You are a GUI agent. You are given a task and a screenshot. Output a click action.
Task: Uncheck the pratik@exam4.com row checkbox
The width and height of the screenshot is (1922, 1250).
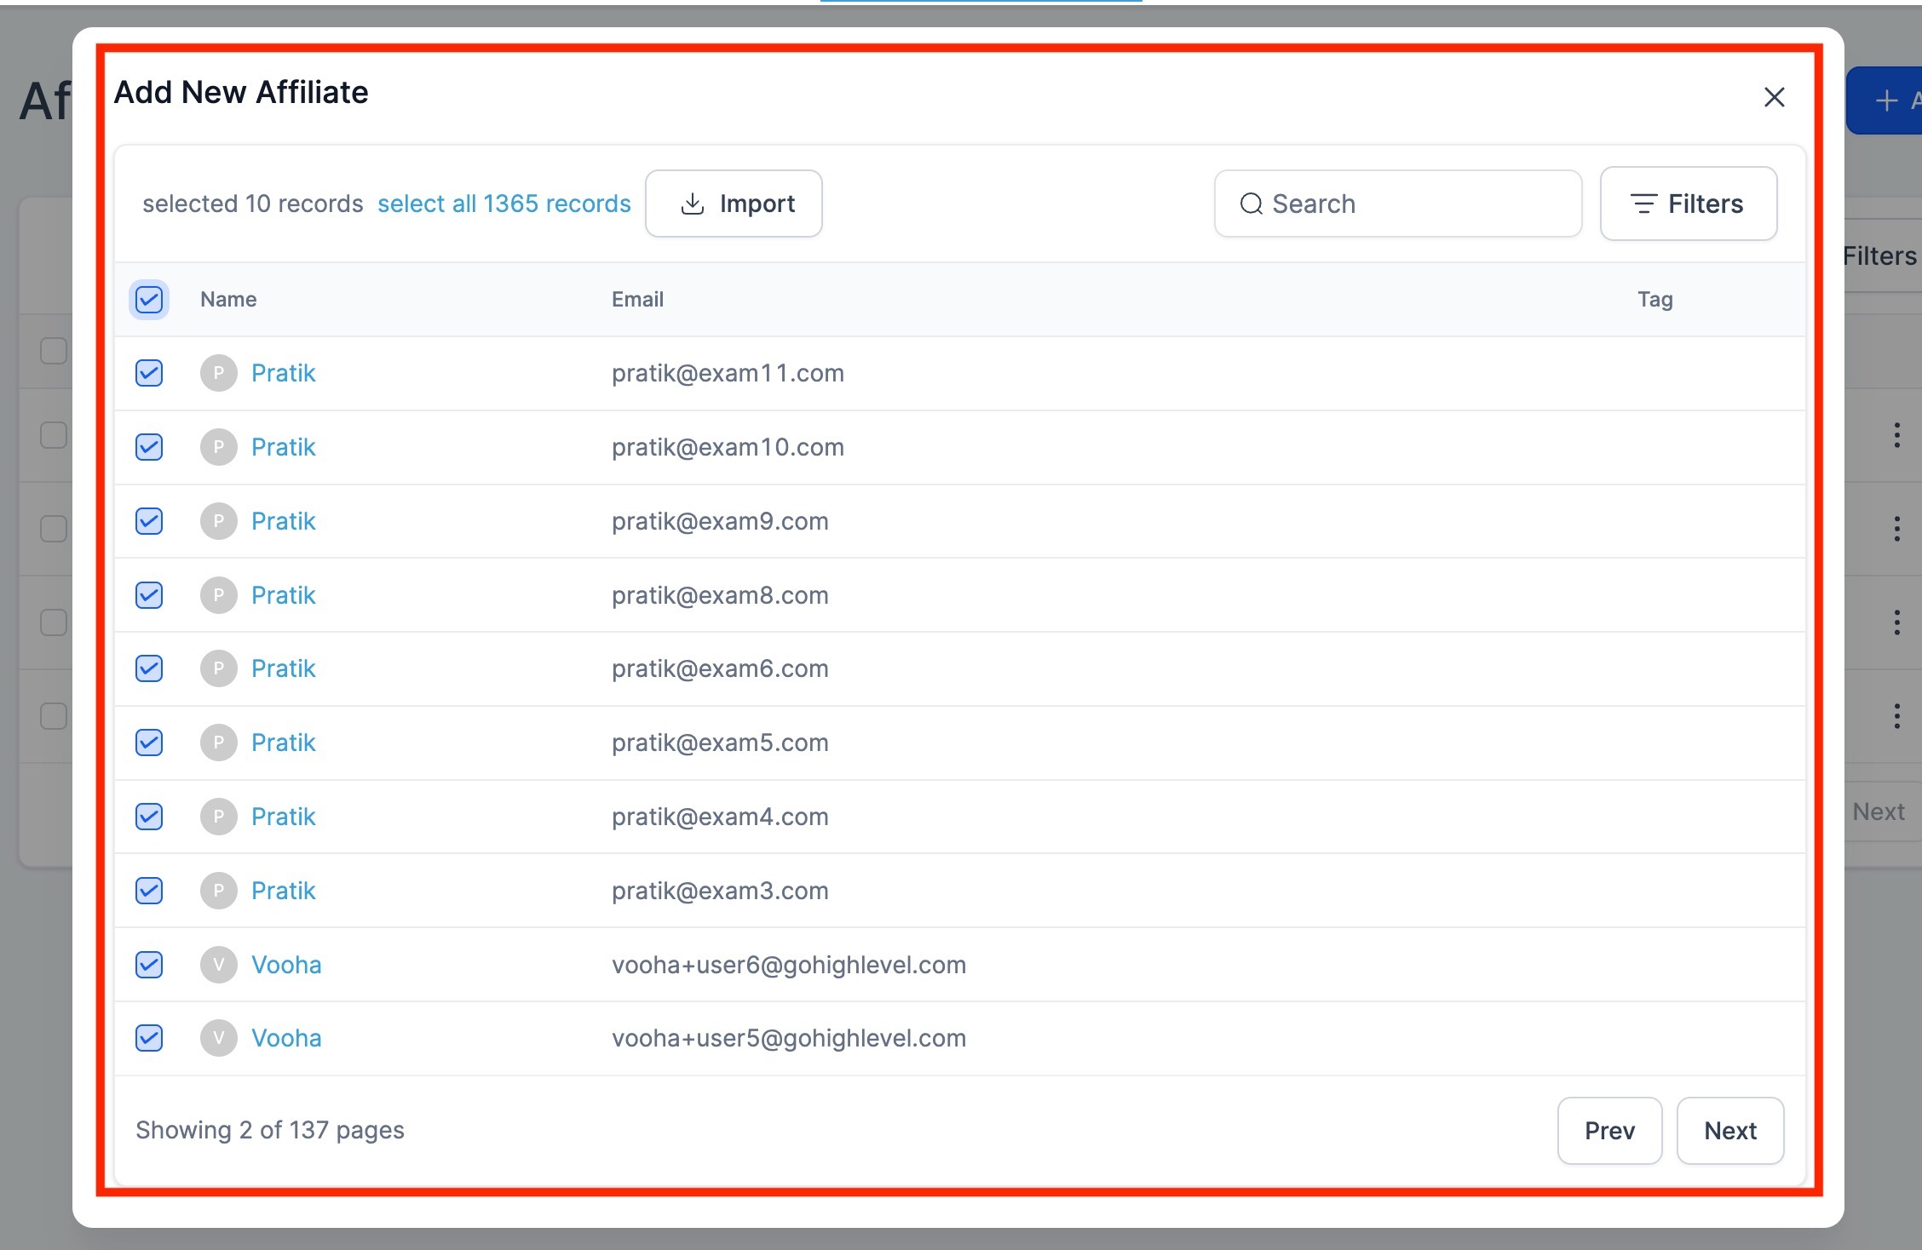coord(149,817)
